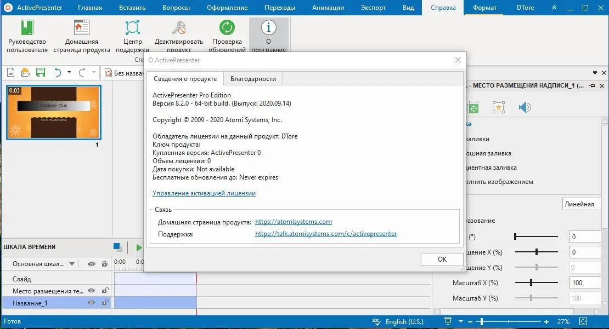Unlock the Основная шкала timeline lock
The width and height of the screenshot is (609, 329).
point(104,263)
